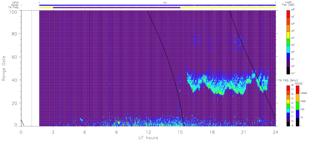Click y-axis Range Gate tick label 20
Screen dimensions: 310x143
15,103
